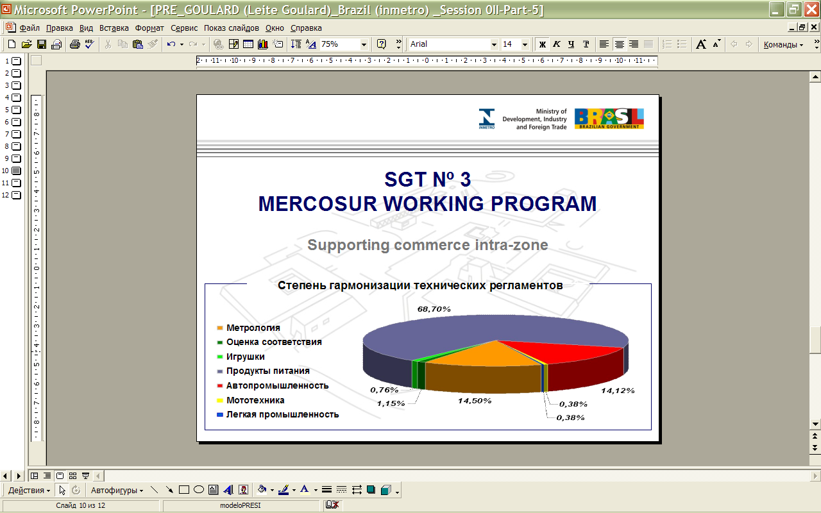Open the line style options
821x513 pixels.
click(x=327, y=490)
